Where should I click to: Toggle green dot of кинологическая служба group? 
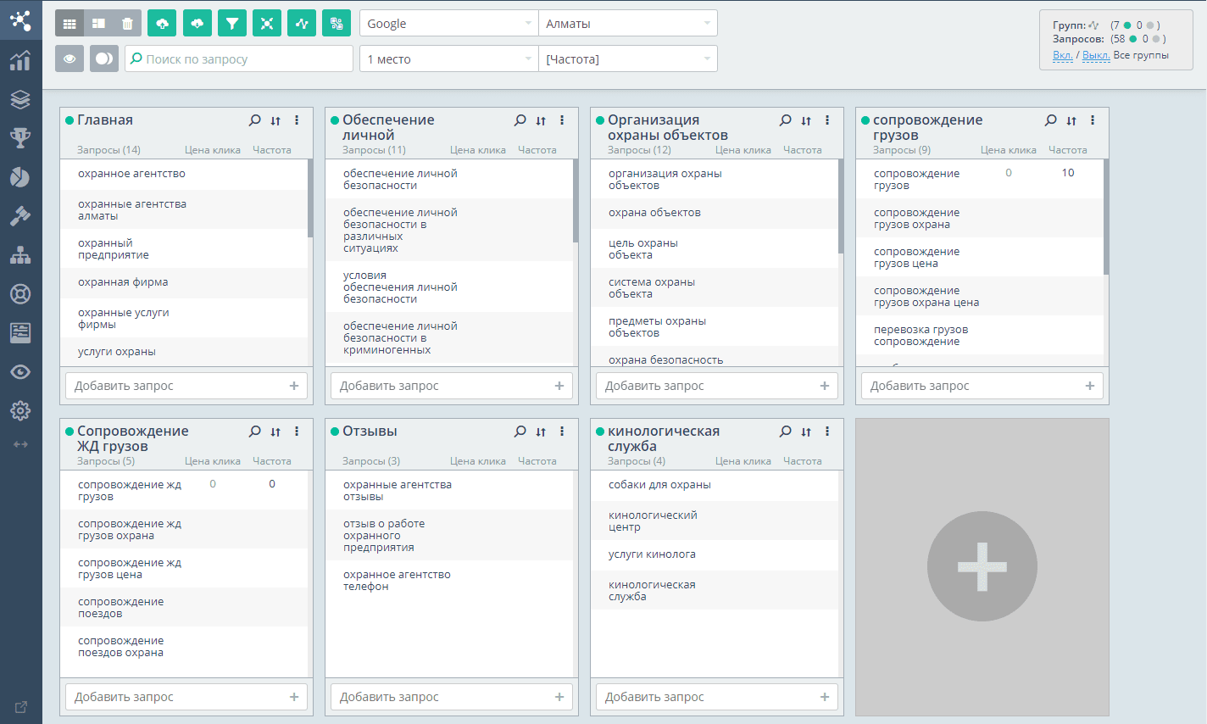pos(600,432)
